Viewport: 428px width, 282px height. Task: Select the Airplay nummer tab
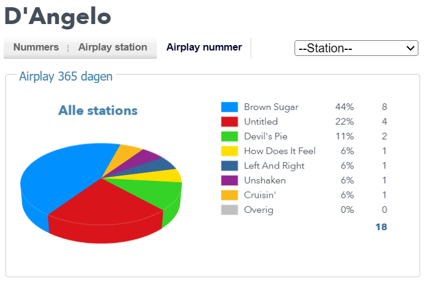(204, 48)
